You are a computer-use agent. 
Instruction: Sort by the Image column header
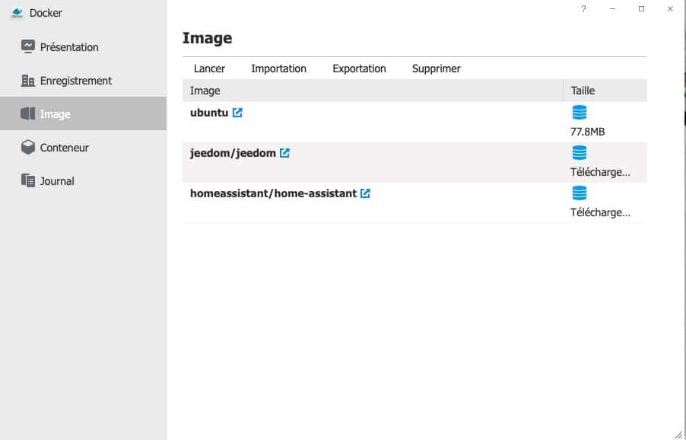(373, 91)
